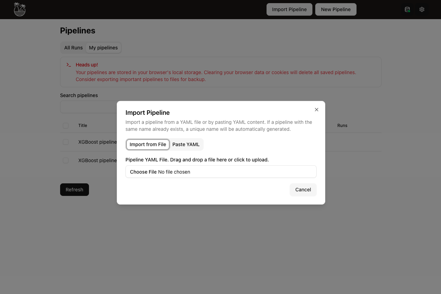
Task: Switch to the Paste YAML tab
Action: point(186,144)
